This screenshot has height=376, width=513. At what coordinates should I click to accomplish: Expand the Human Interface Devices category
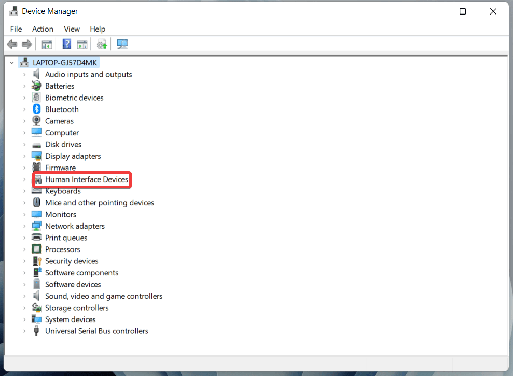pos(24,179)
